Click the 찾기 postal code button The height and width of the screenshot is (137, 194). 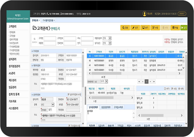pyautogui.click(x=50, y=110)
